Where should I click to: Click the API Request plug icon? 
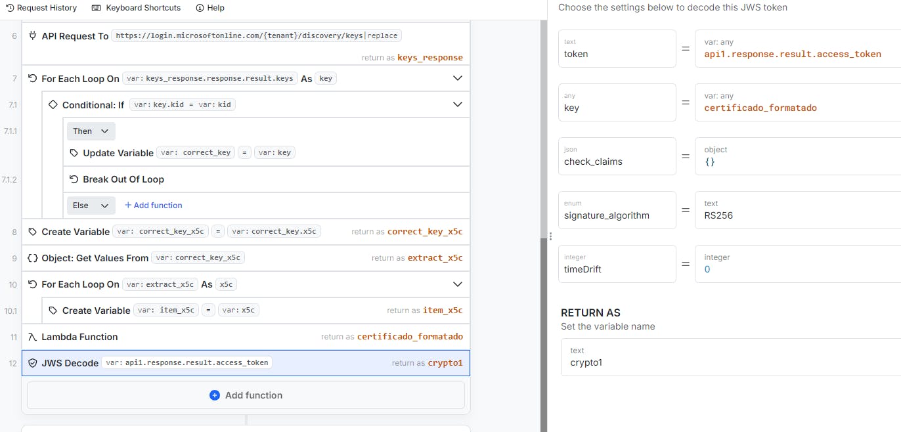pos(33,36)
